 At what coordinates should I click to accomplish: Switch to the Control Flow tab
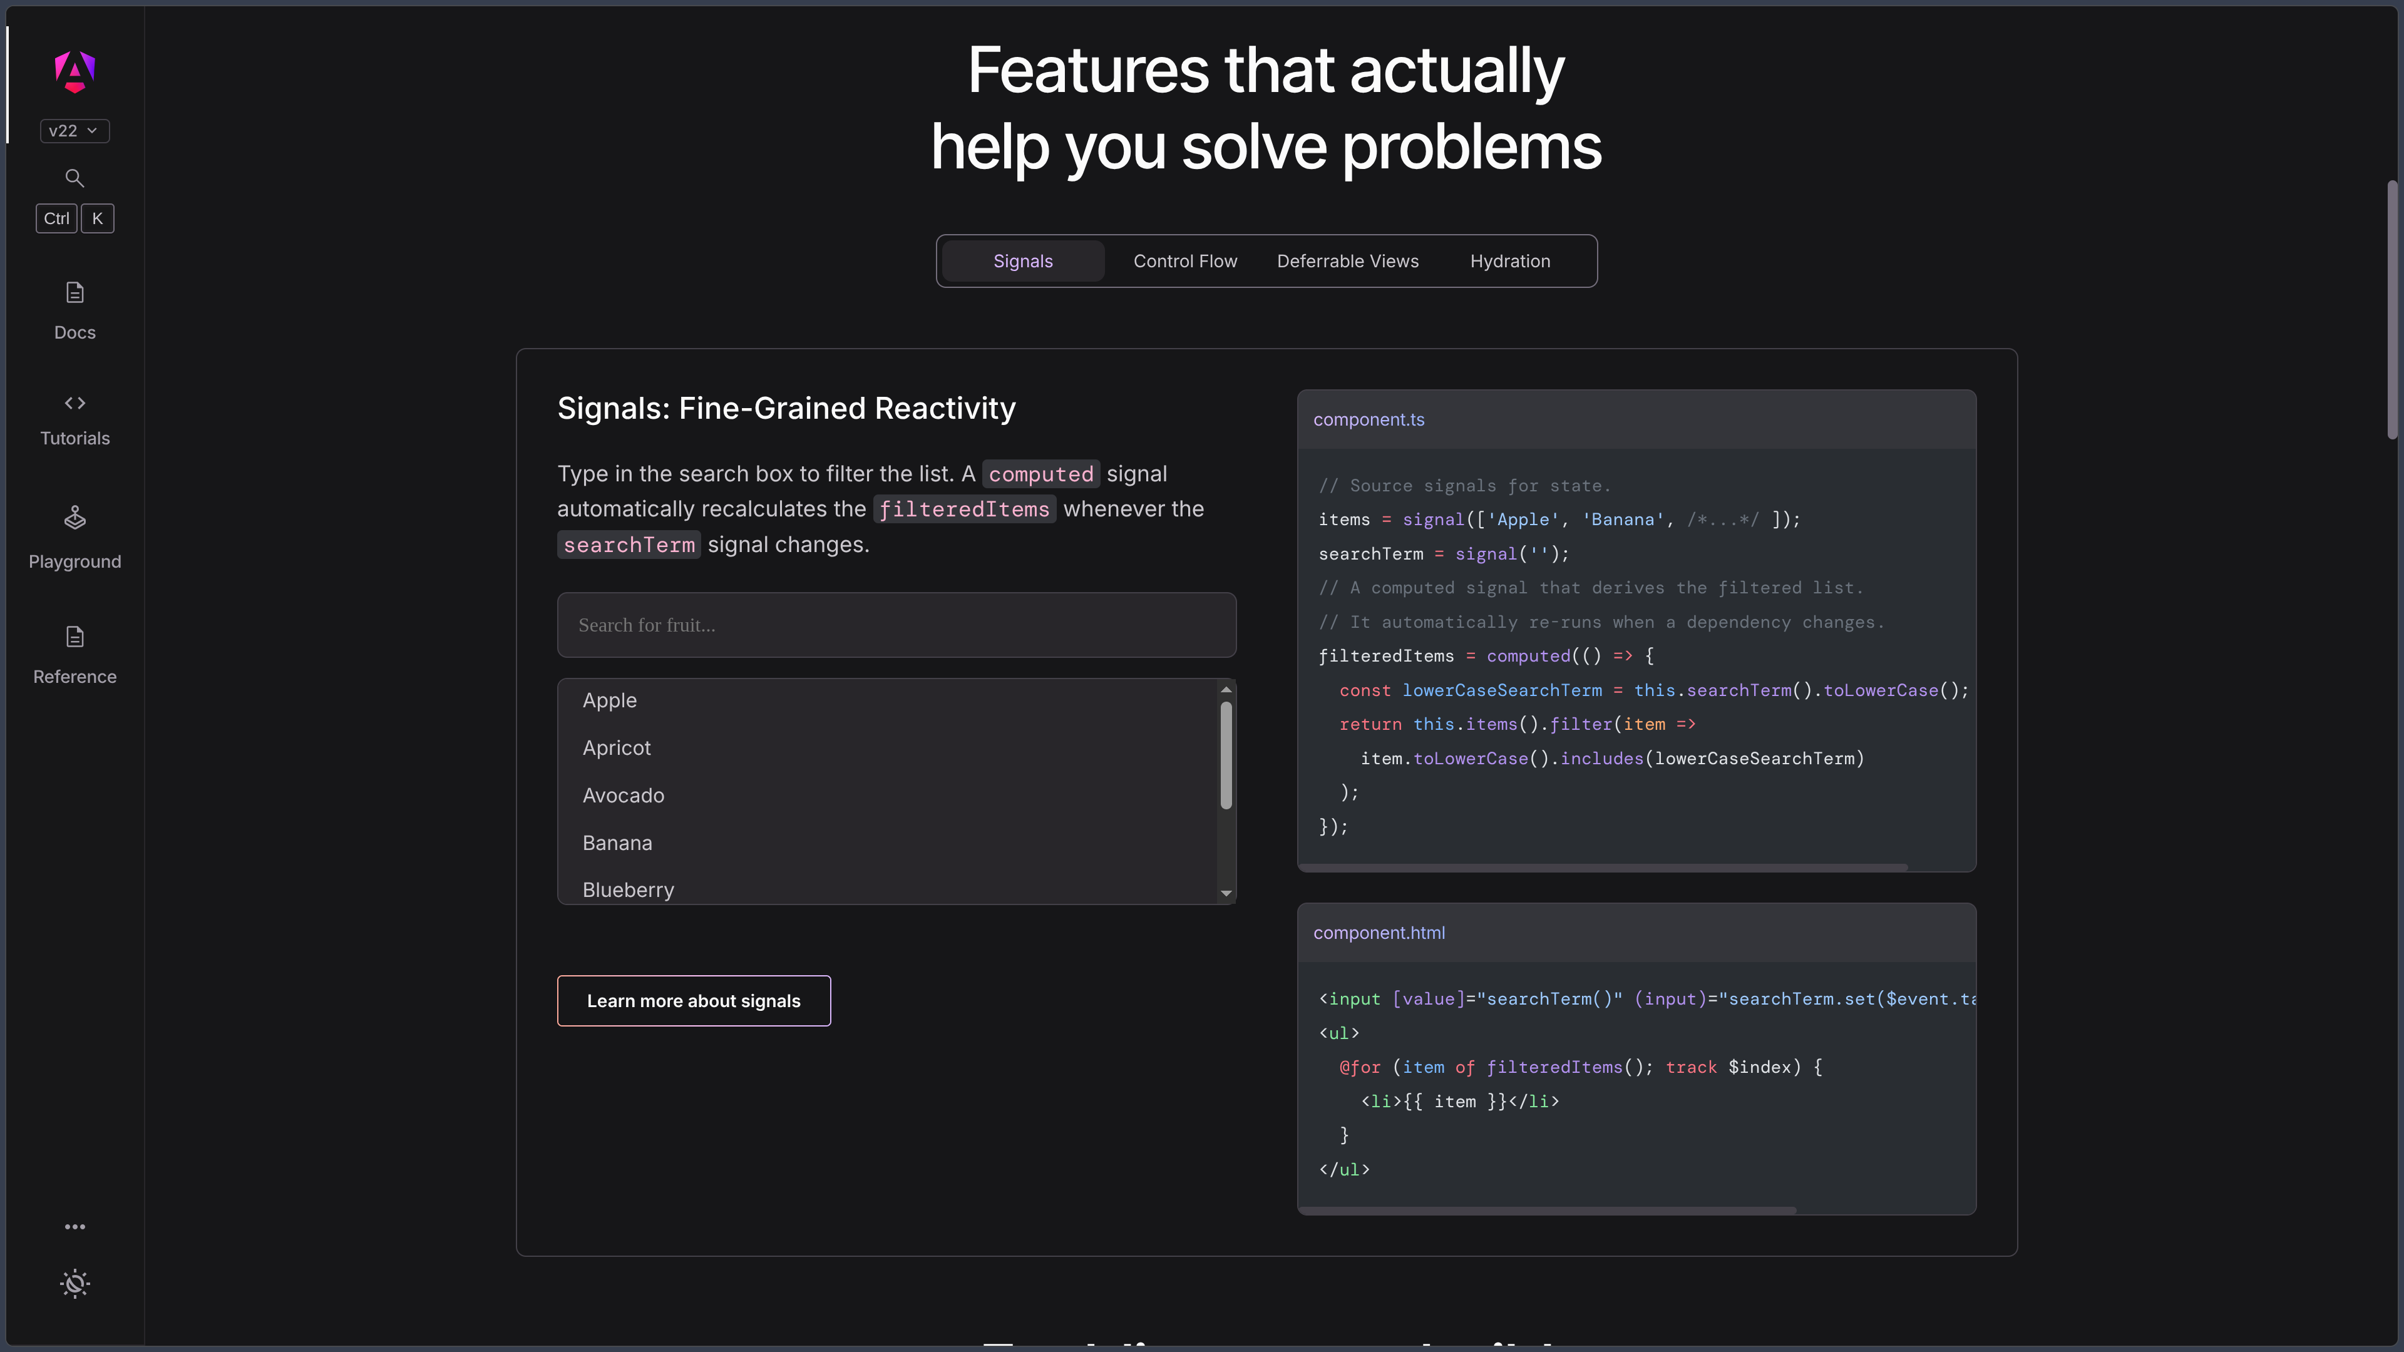click(x=1185, y=261)
